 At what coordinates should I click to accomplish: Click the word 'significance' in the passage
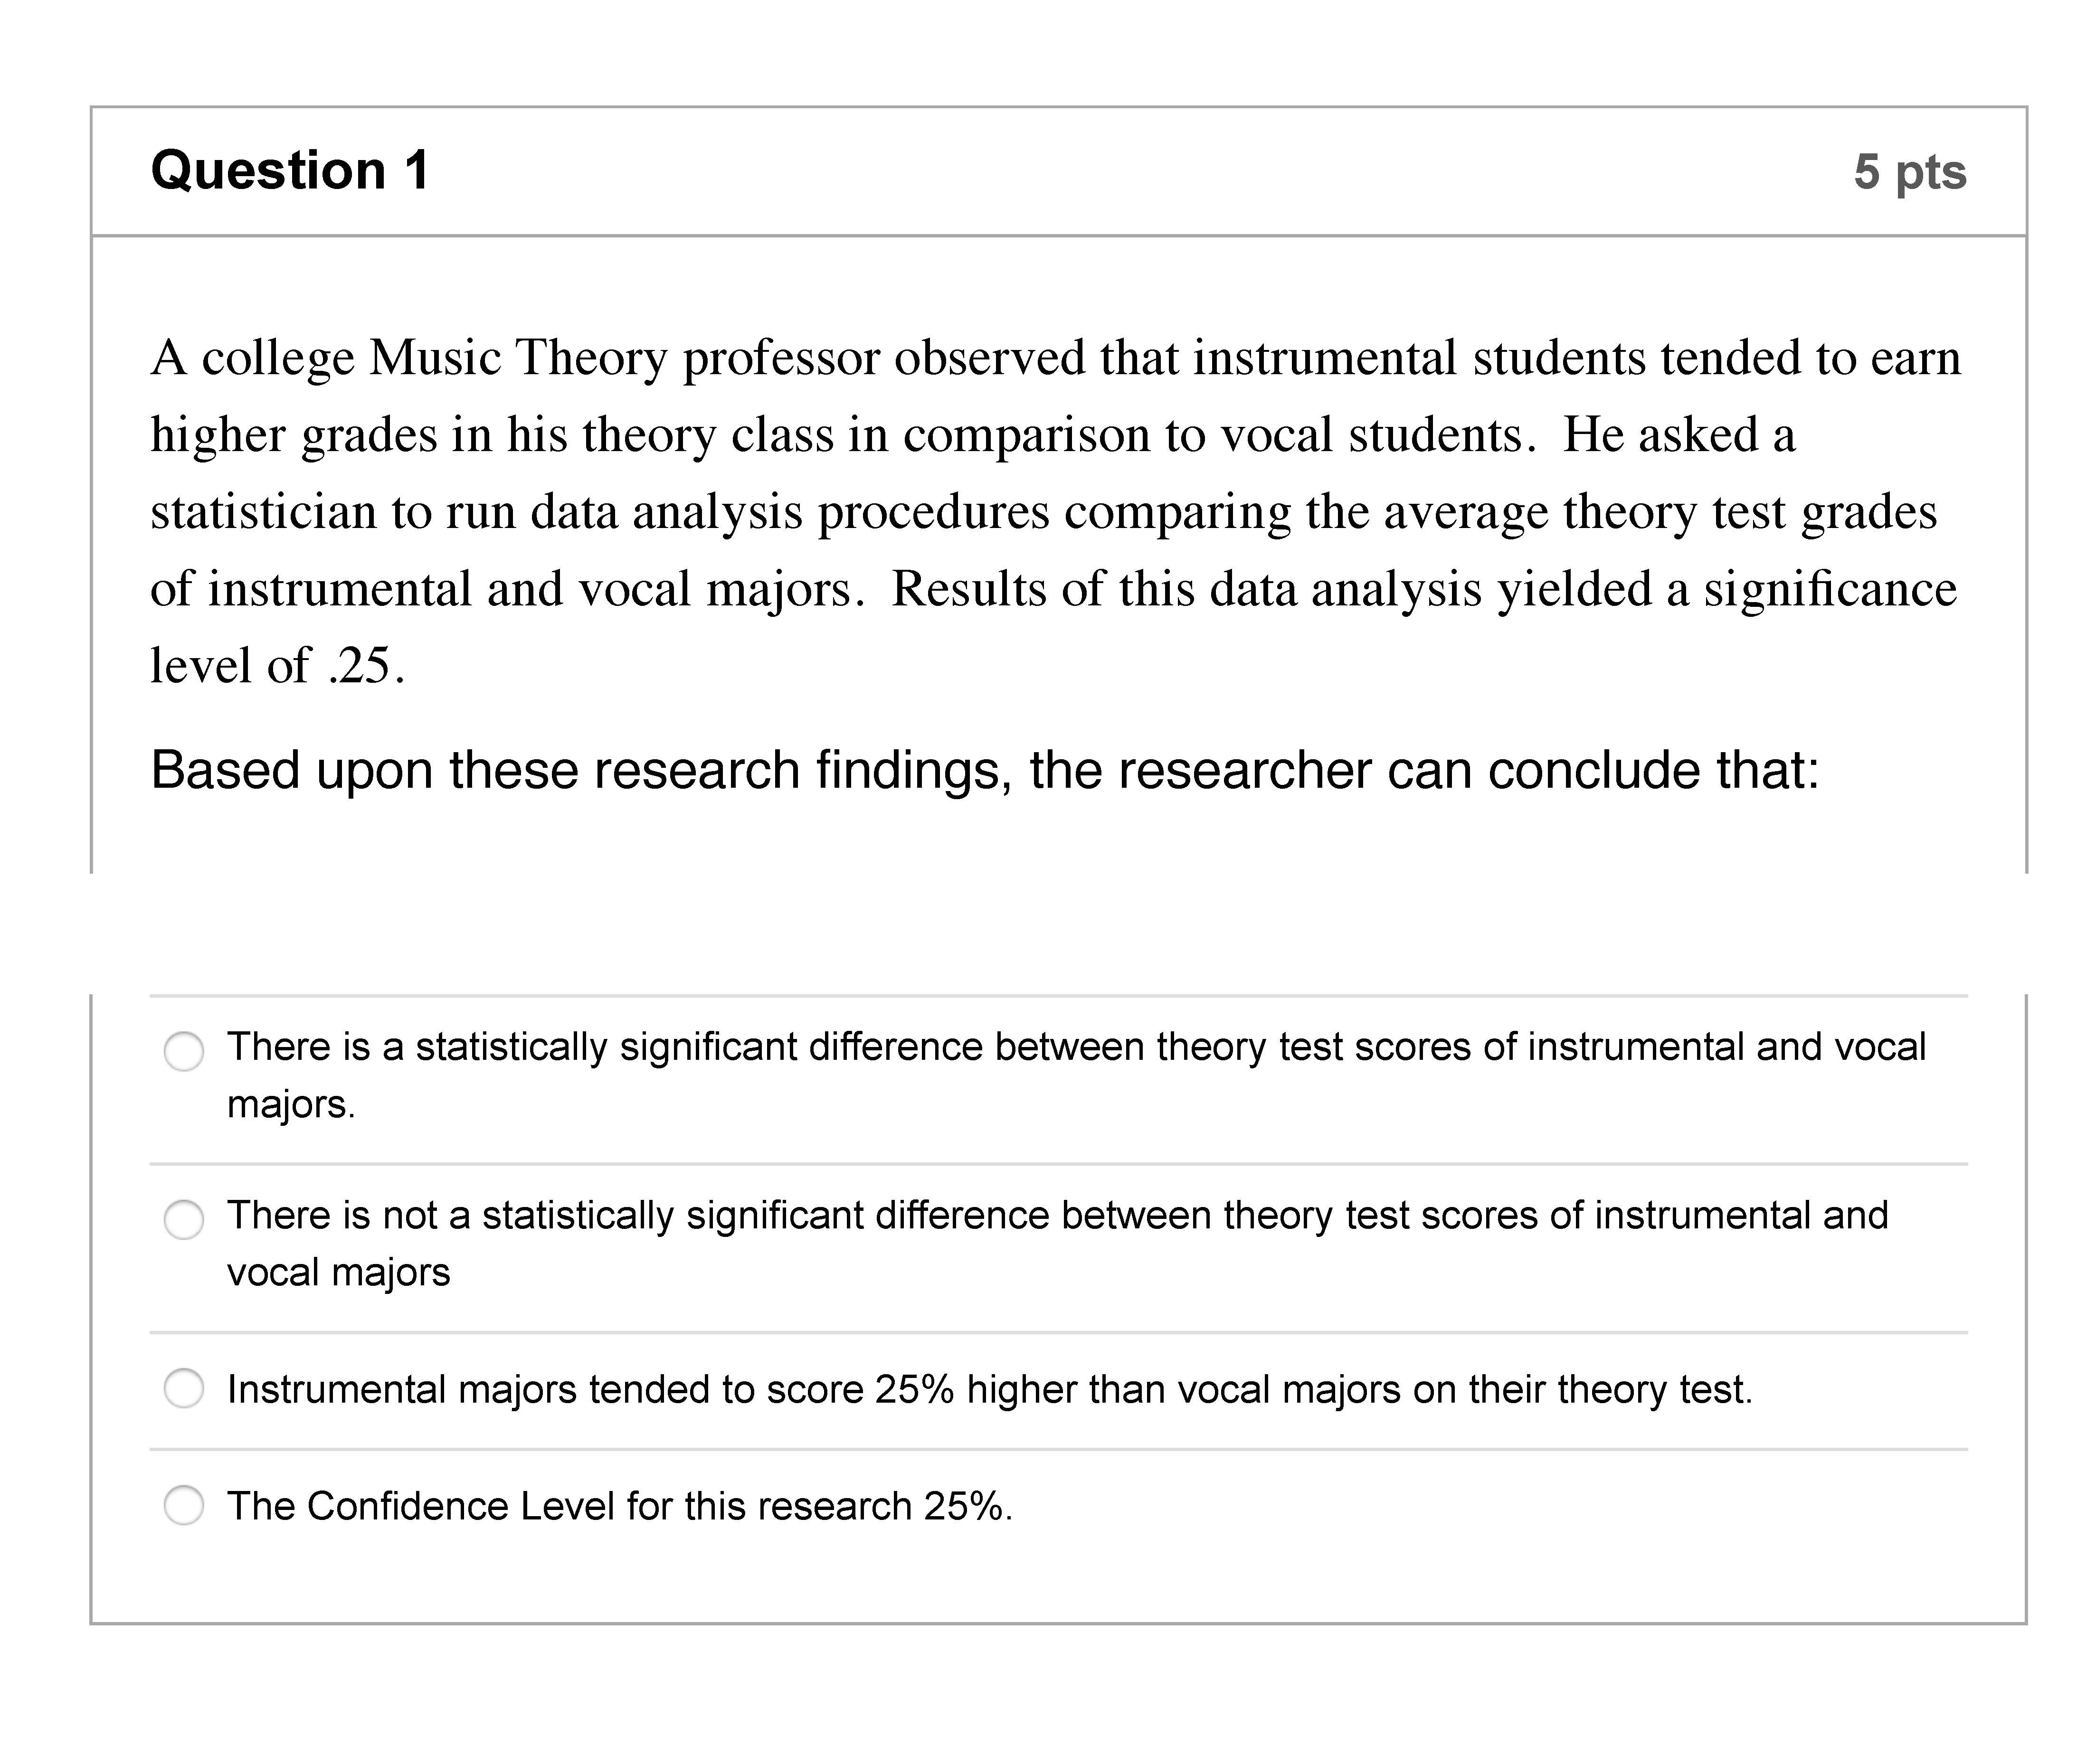point(1830,589)
